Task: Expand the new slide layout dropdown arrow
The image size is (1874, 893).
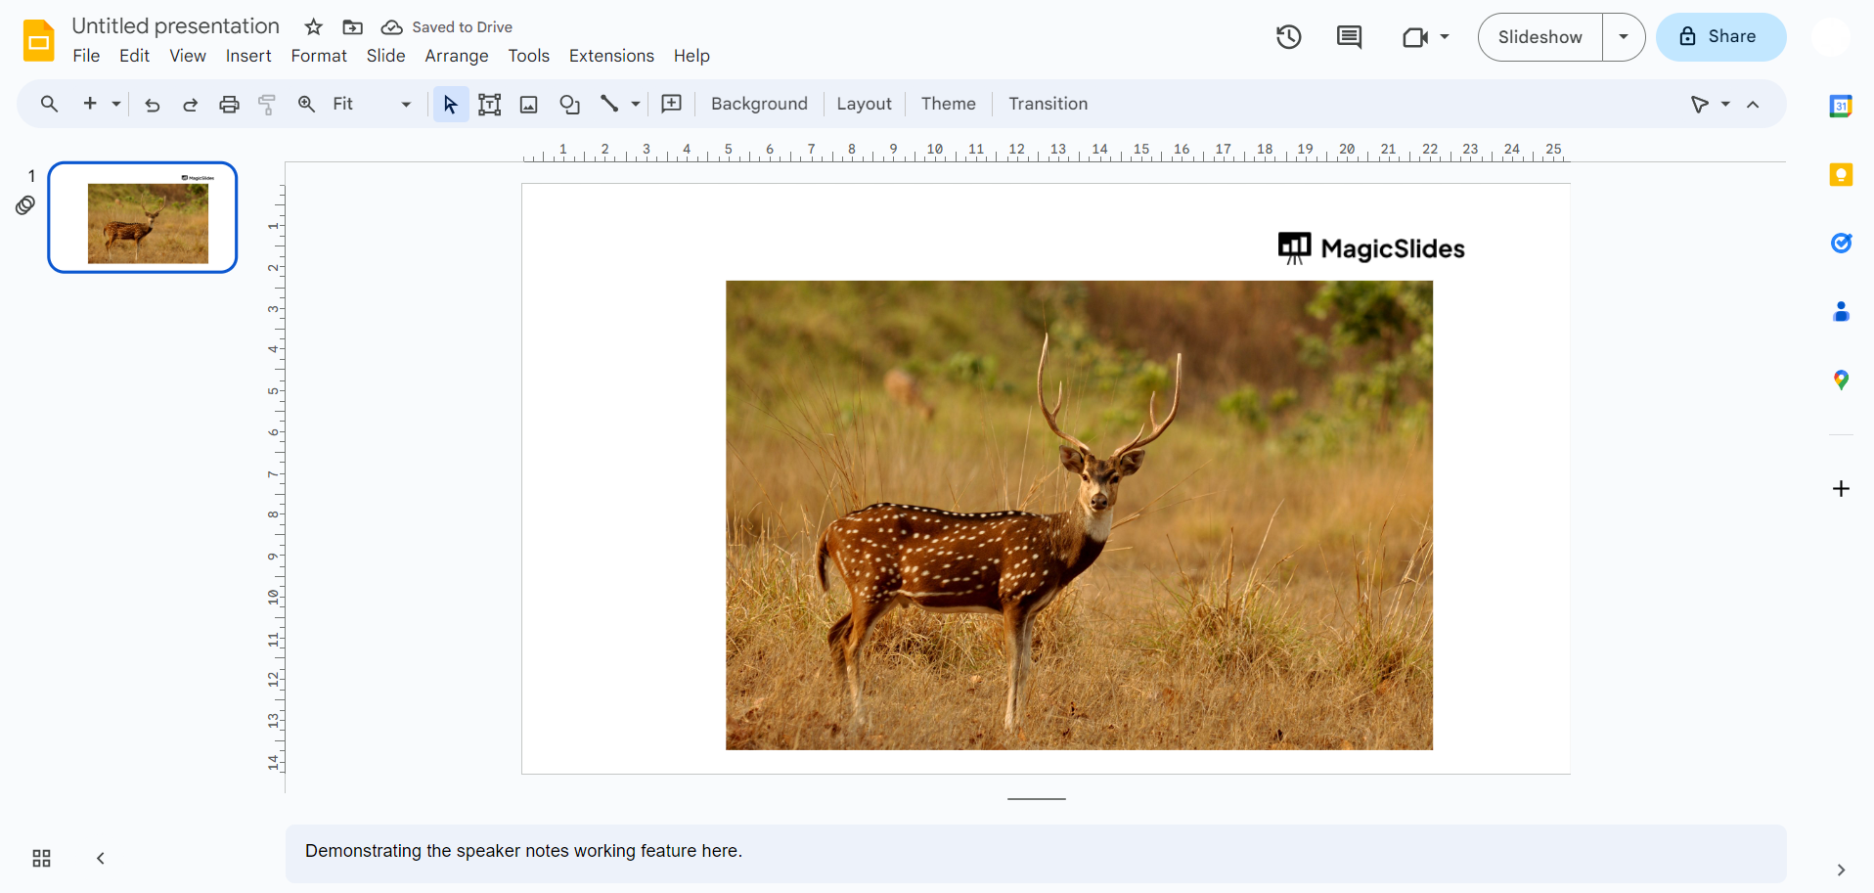Action: [116, 105]
